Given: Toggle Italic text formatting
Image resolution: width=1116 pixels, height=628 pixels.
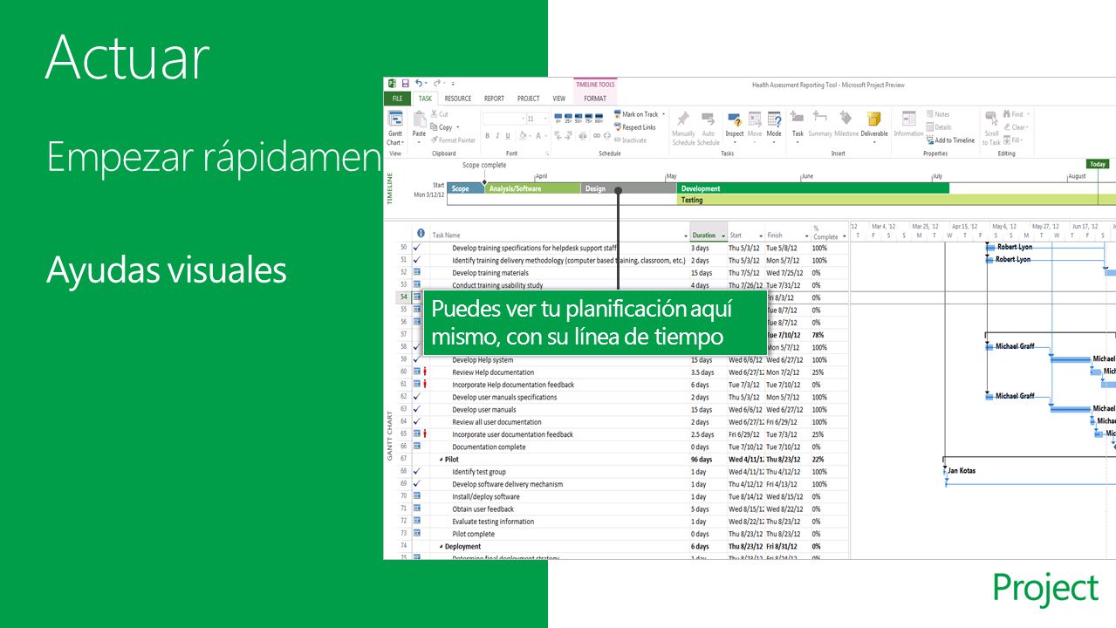Looking at the screenshot, I should [497, 136].
